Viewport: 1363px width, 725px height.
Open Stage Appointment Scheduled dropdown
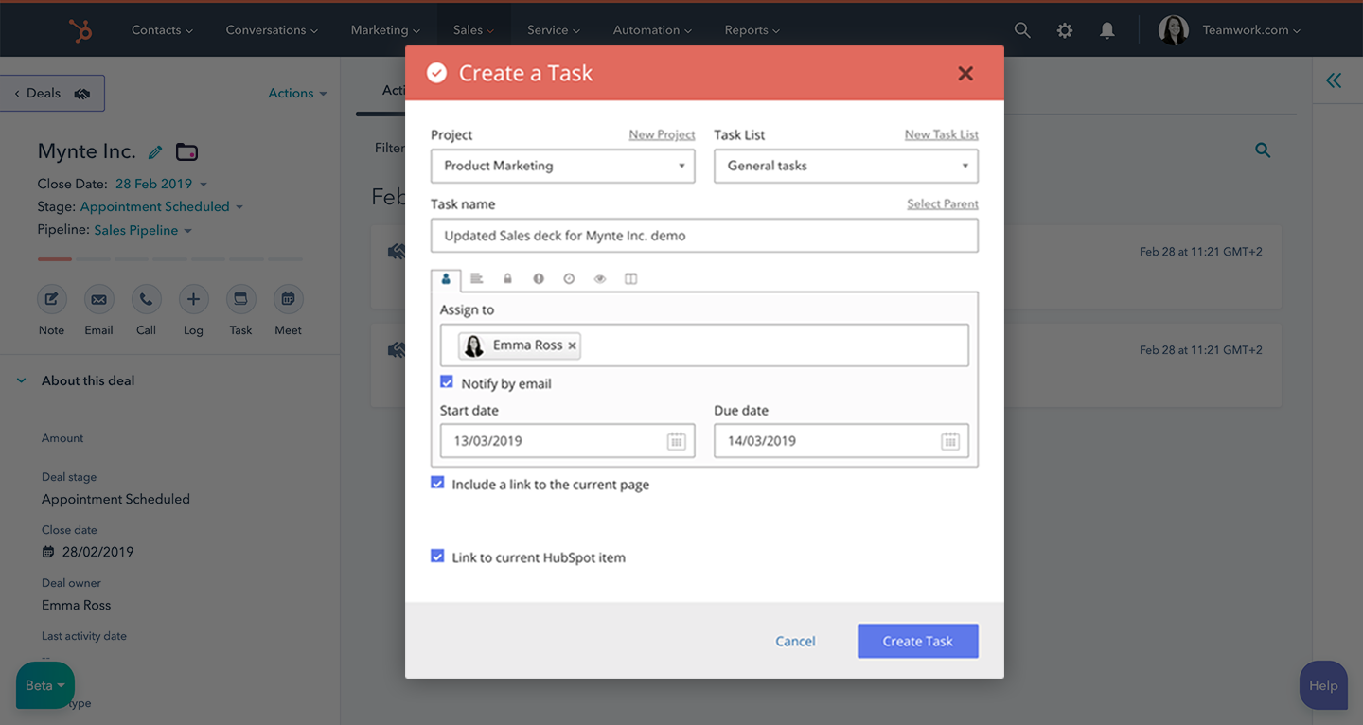[161, 206]
